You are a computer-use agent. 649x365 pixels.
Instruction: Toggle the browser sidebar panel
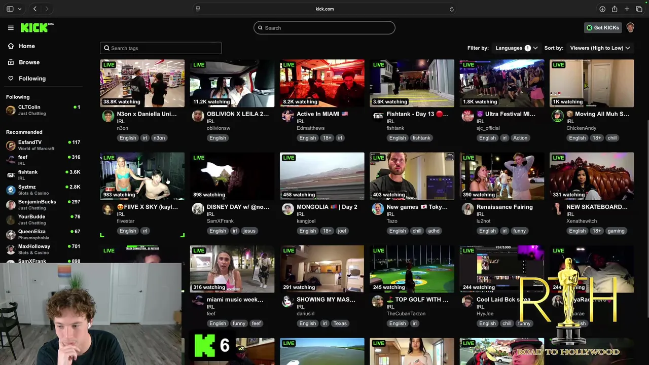[10, 9]
